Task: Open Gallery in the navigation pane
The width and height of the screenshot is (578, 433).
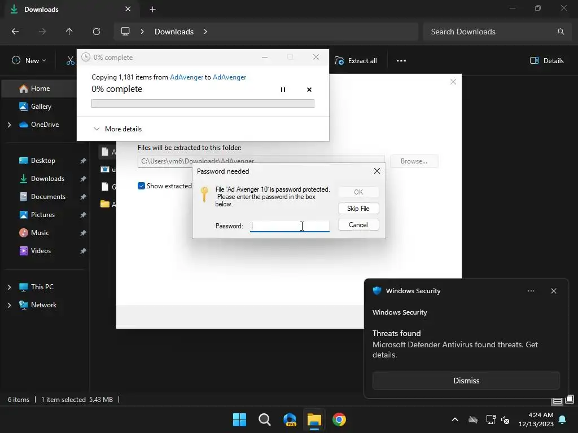Action: (x=40, y=107)
